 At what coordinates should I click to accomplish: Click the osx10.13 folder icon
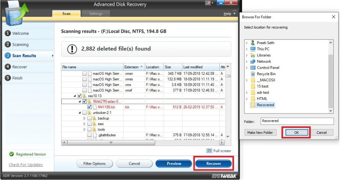(84, 96)
